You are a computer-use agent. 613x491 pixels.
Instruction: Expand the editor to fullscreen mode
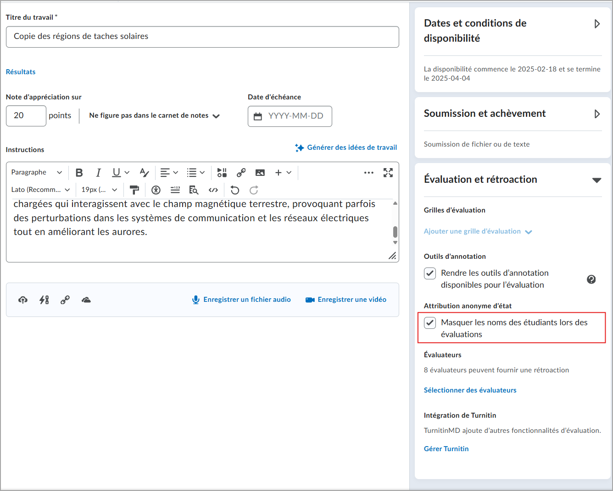pos(388,173)
